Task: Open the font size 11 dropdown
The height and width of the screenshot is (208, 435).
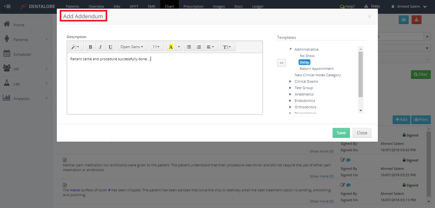Action: tap(156, 47)
